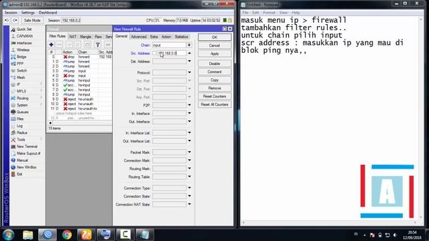Open the CAPsMAN menu icon
The width and height of the screenshot is (429, 241).
click(x=13, y=36)
